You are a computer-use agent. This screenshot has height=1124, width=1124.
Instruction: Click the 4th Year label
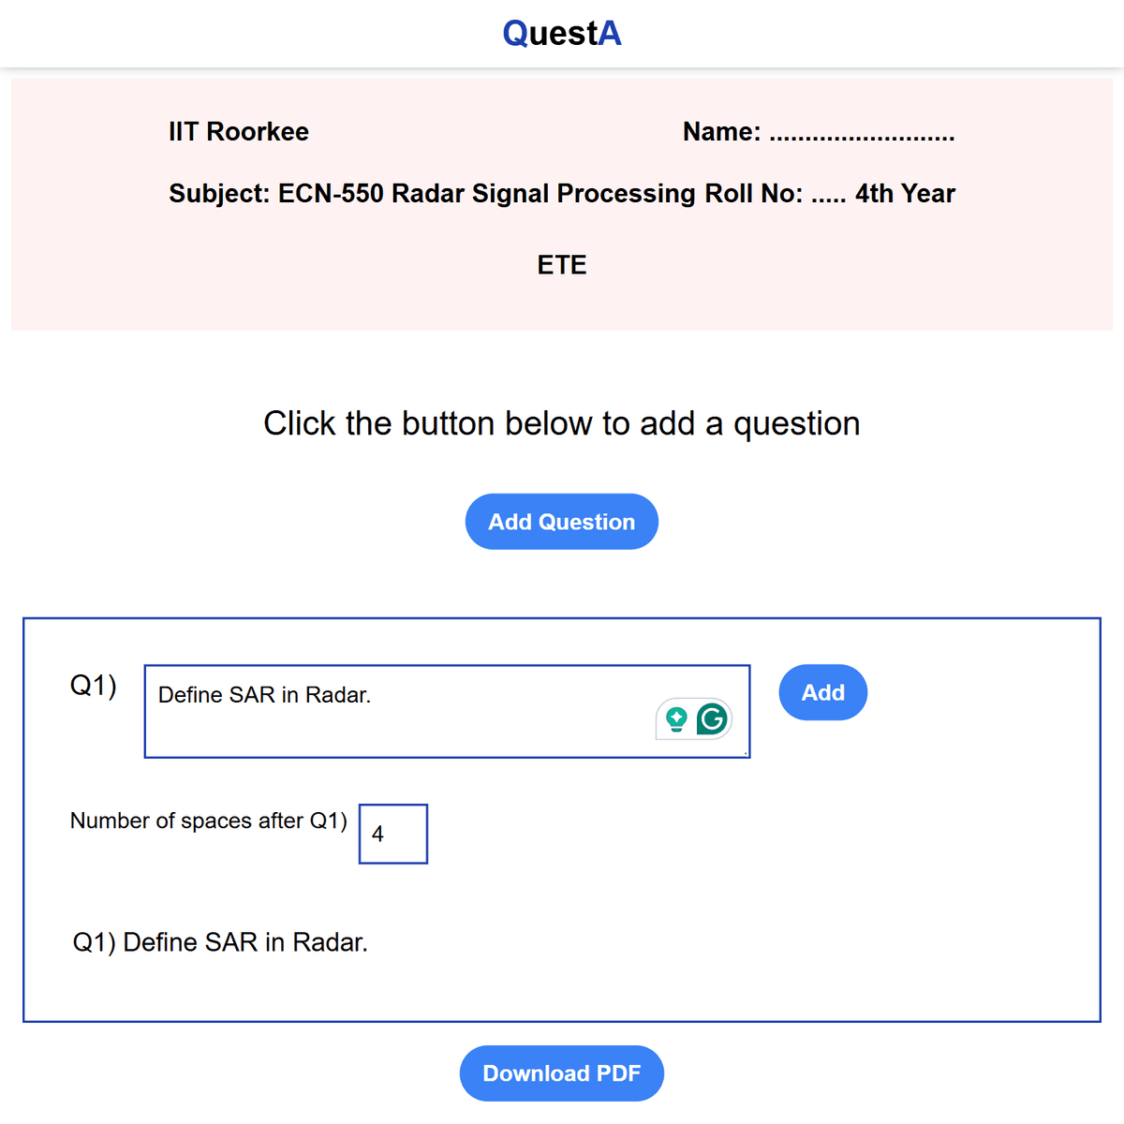point(905,194)
